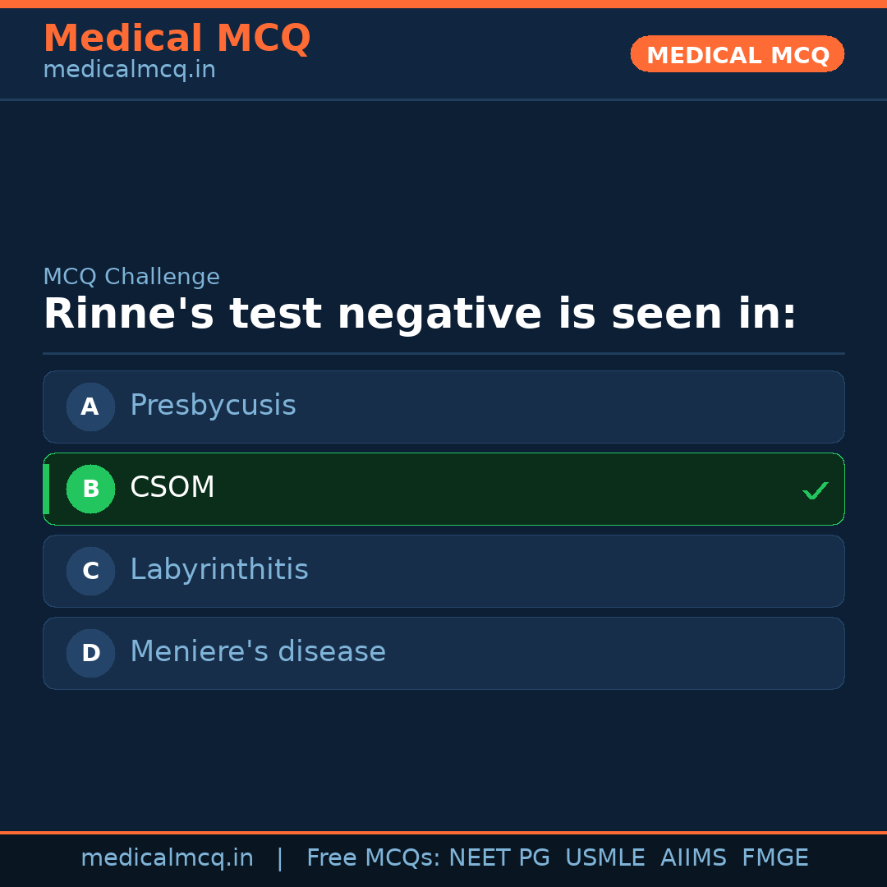Click the green checkmark icon beside CSOM
Viewport: 887px width, 887px height.
pyautogui.click(x=815, y=490)
